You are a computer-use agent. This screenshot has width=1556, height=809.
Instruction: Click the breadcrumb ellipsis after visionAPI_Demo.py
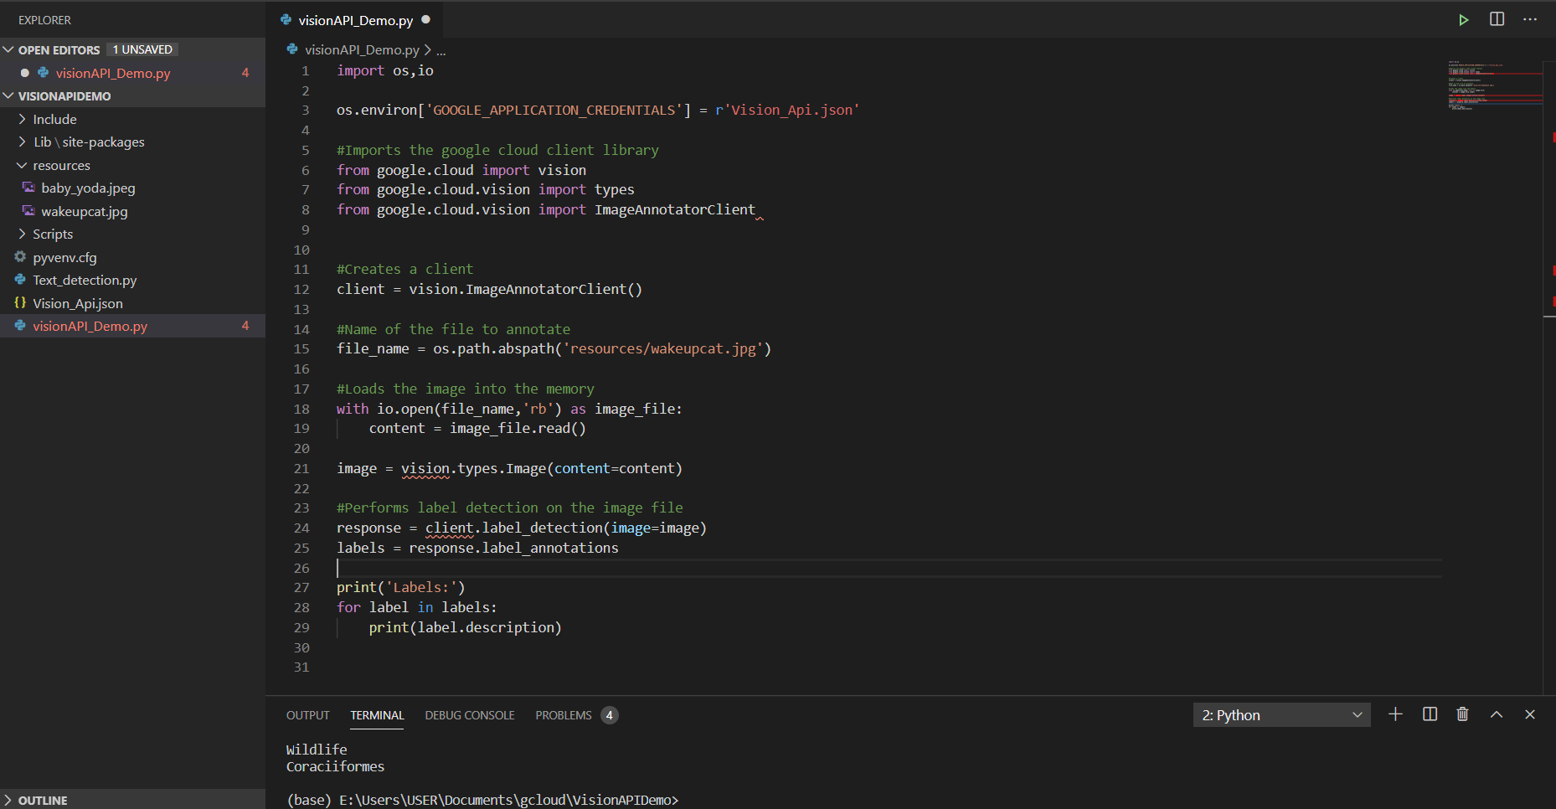tap(441, 50)
